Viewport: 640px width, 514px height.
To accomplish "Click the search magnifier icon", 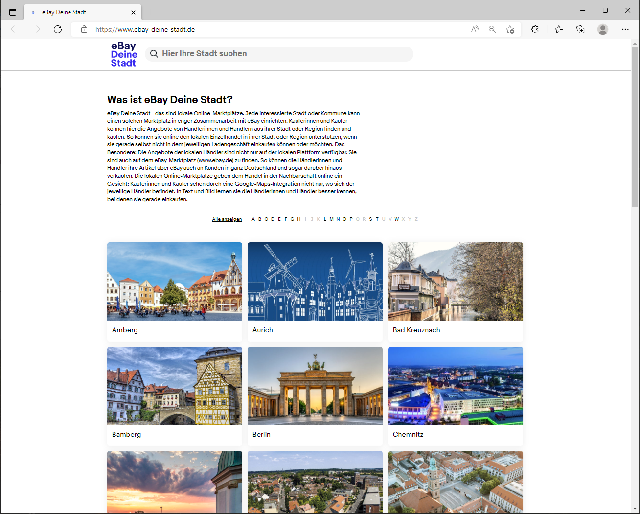I will (154, 54).
